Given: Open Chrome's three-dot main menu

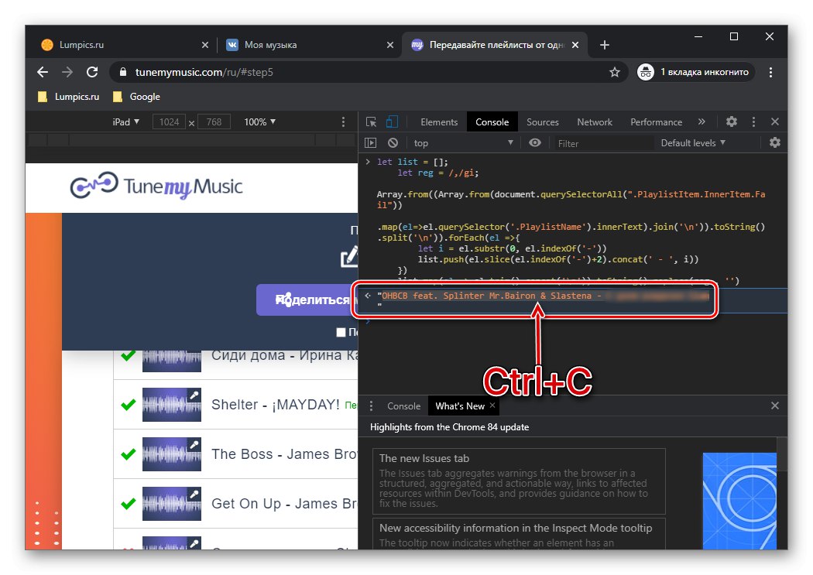Looking at the screenshot, I should click(770, 72).
